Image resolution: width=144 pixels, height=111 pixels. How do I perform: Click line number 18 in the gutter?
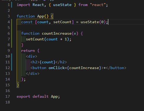click(x=8, y=102)
